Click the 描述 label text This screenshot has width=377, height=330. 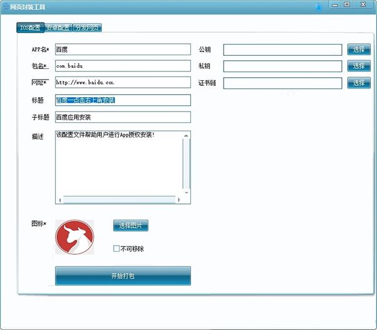pyautogui.click(x=38, y=137)
